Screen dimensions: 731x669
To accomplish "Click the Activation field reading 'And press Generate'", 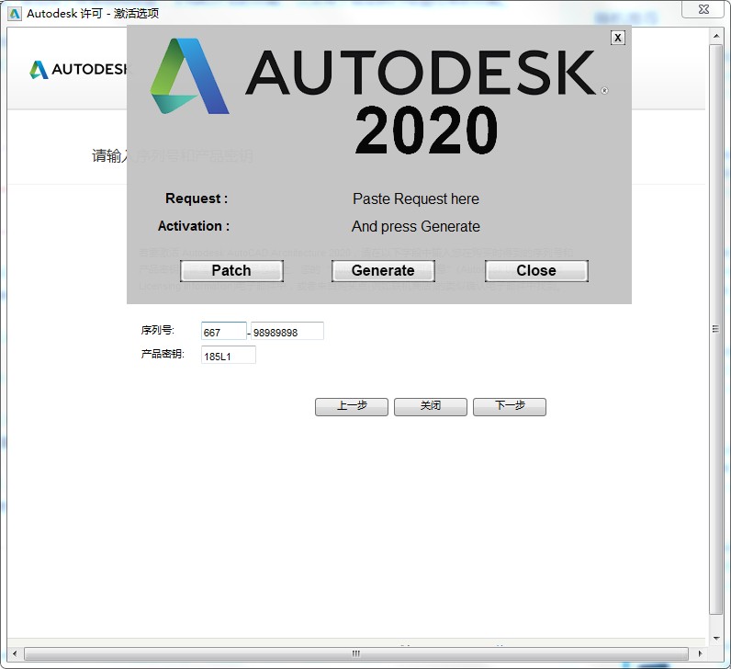I will click(x=415, y=227).
